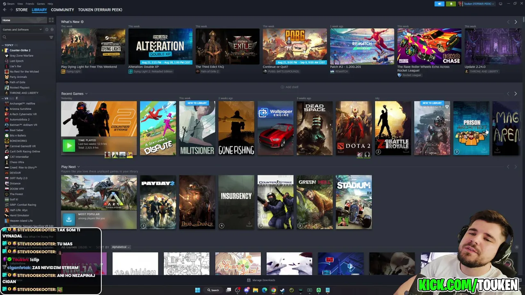Go forward with the navigation arrow

click(11, 10)
